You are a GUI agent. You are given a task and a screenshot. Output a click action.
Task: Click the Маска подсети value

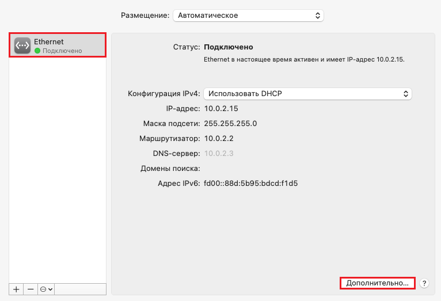click(x=230, y=124)
